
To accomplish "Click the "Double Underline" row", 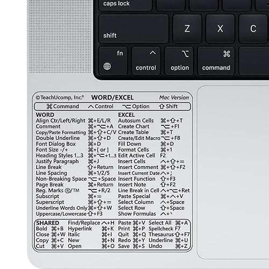I will coord(73,138).
